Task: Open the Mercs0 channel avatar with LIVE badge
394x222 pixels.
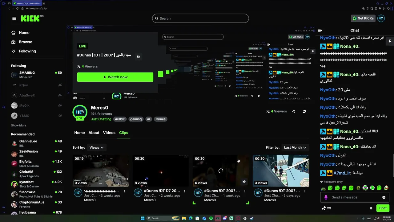Action: (80, 112)
